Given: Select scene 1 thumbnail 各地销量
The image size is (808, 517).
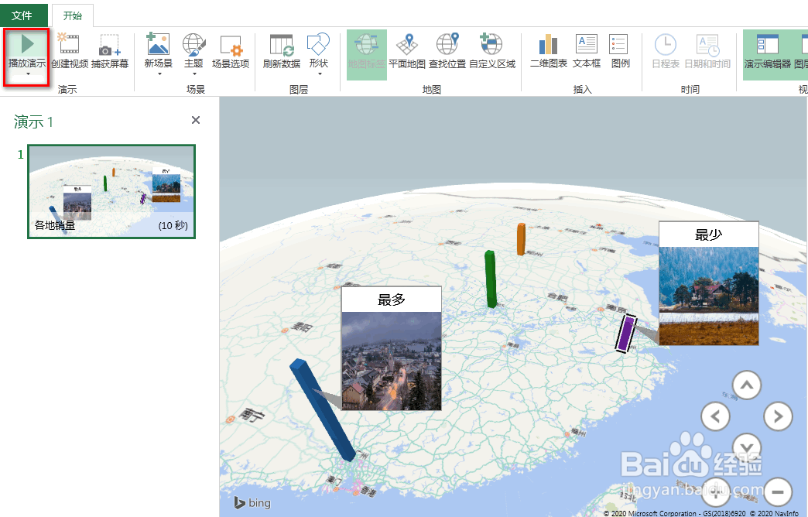Looking at the screenshot, I should coord(111,191).
